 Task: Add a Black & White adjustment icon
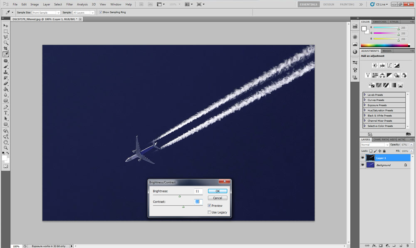click(389, 75)
